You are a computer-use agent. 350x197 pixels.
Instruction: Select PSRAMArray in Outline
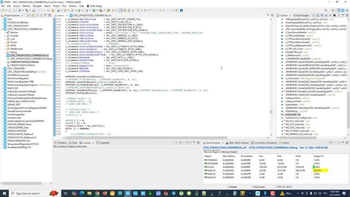[295, 111]
